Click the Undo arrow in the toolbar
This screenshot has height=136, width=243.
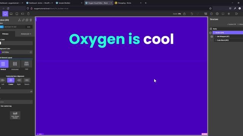pyautogui.click(x=192, y=14)
